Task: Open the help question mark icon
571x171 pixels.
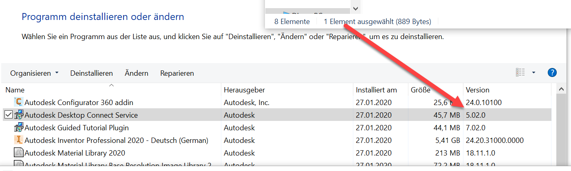Action: [552, 73]
